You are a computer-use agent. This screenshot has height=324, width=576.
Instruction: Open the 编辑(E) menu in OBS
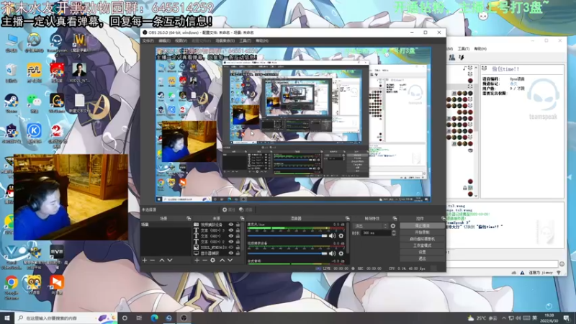164,41
